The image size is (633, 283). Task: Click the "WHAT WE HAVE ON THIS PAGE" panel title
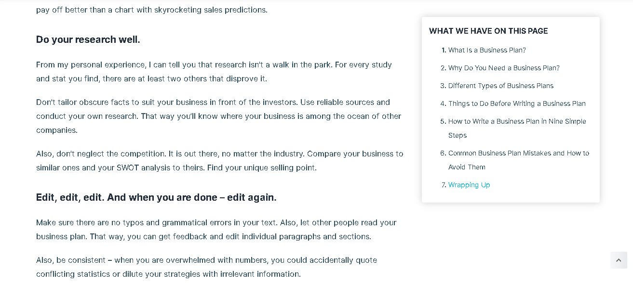(x=488, y=31)
